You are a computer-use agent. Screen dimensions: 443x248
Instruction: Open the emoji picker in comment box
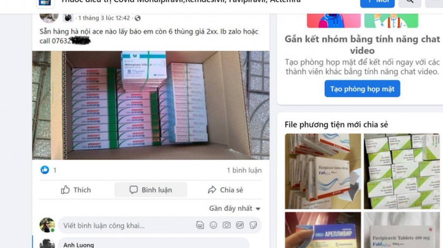point(214,225)
